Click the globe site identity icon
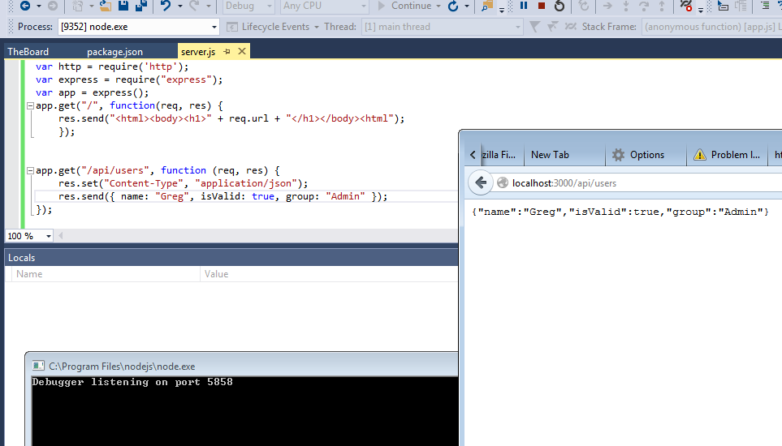The height and width of the screenshot is (446, 782). pos(503,182)
